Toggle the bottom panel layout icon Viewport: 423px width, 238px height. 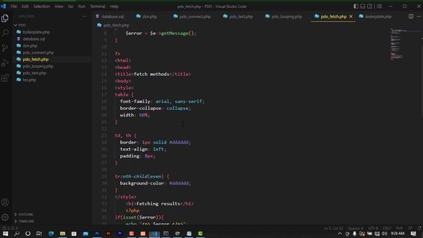[363, 6]
